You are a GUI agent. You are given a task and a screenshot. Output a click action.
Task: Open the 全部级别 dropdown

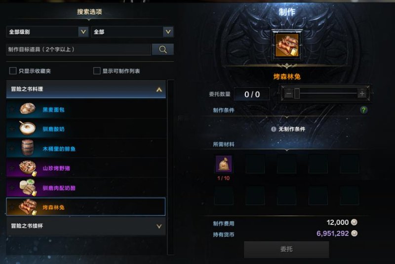pyautogui.click(x=47, y=32)
